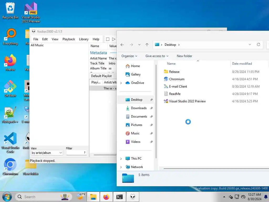Screen dimensions: 269x202
Task: Sort files by the Name column header
Action: (x=171, y=64)
